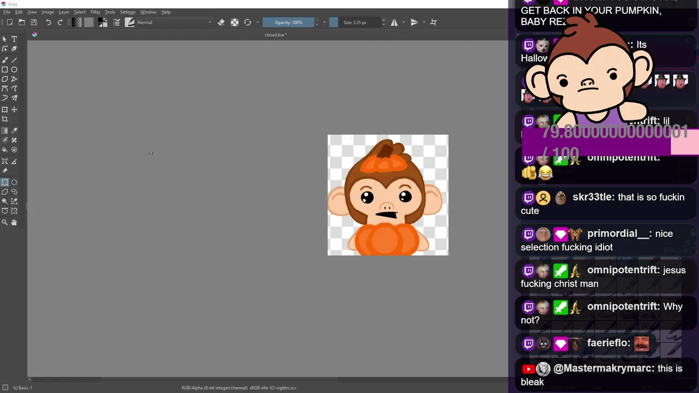This screenshot has height=393, width=699.
Task: Select the Freehand Path tool
Action: (x=14, y=88)
